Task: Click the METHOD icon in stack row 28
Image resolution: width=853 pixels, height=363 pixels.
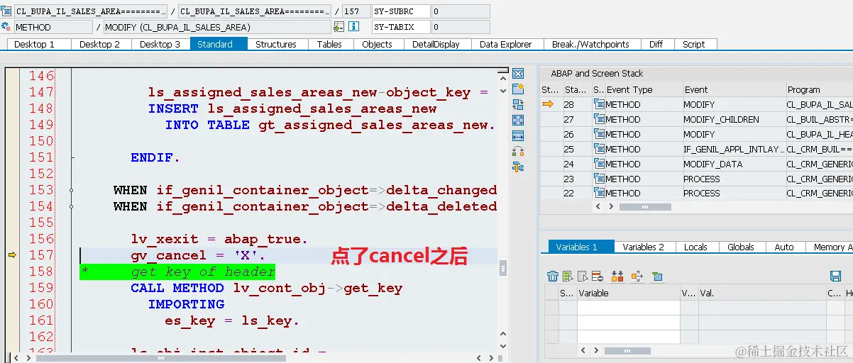Action: (599, 104)
